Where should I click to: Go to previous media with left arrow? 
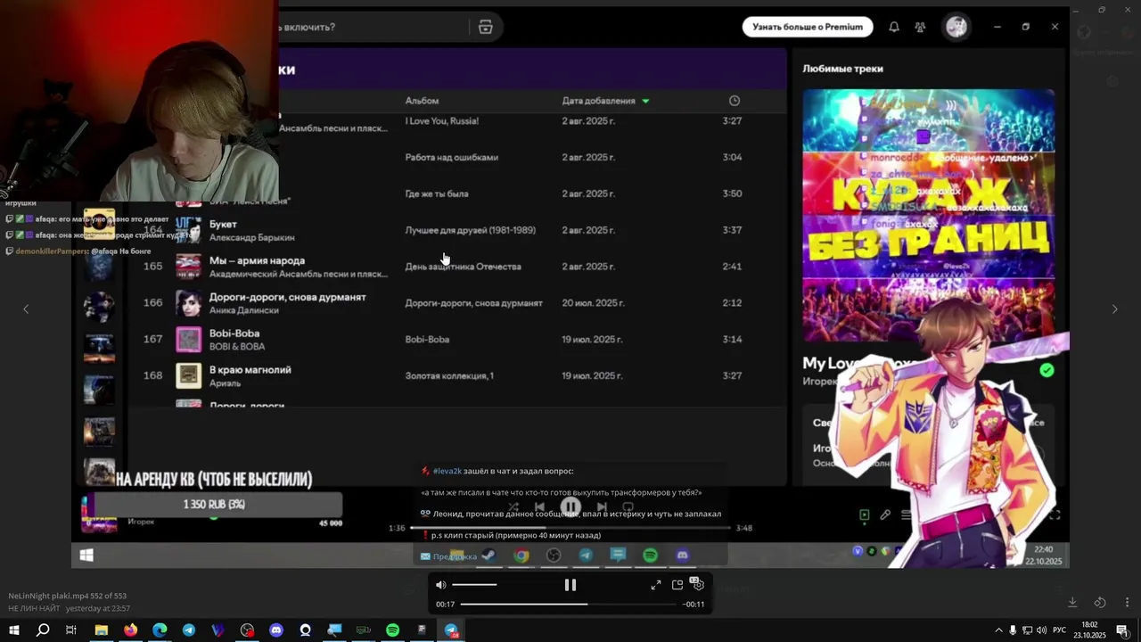[x=26, y=309]
